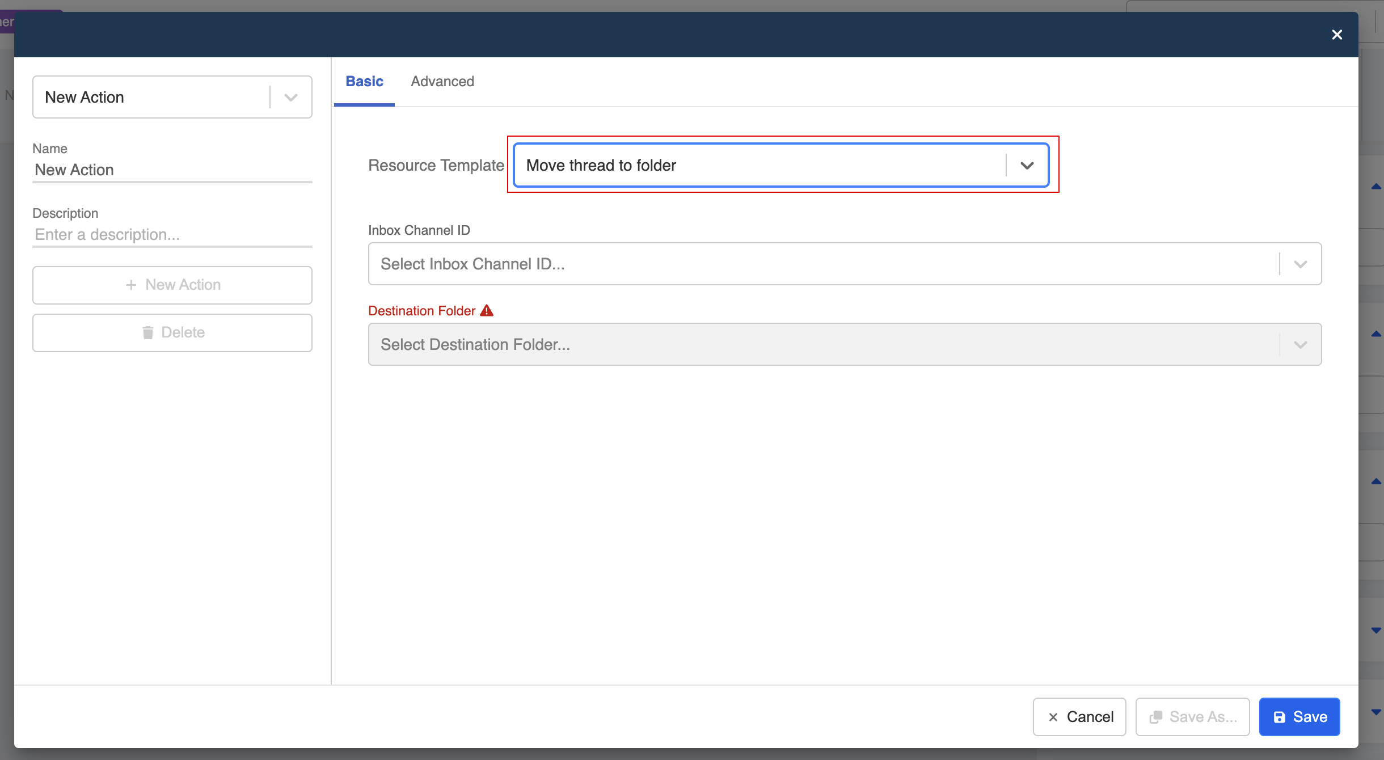The image size is (1384, 760).
Task: Open the Resource Template dropdown chevron
Action: (1027, 166)
